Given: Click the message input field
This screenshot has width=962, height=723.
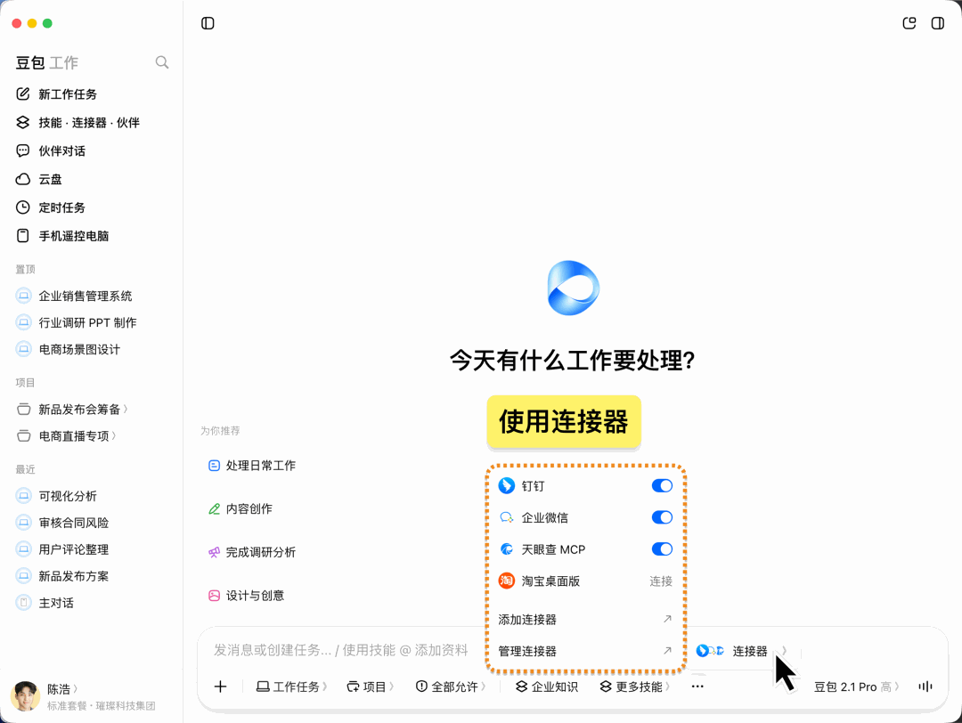Looking at the screenshot, I should click(x=340, y=650).
